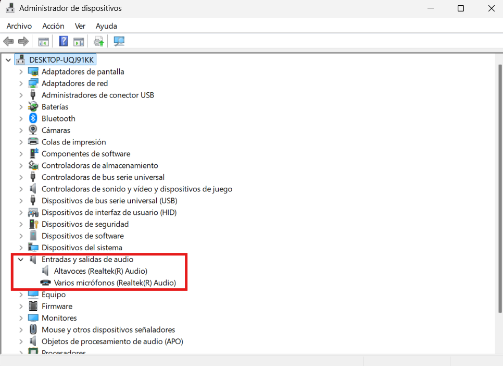
Task: Click the HID interface devices icon
Action: point(33,212)
